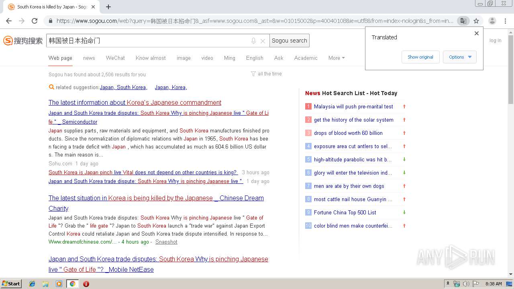Switch to the WeChat tab
Viewport: 514px width, 289px height.
tap(115, 58)
